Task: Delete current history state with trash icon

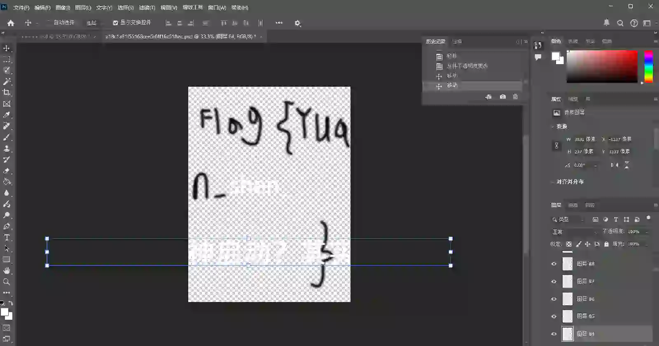Action: [x=515, y=97]
